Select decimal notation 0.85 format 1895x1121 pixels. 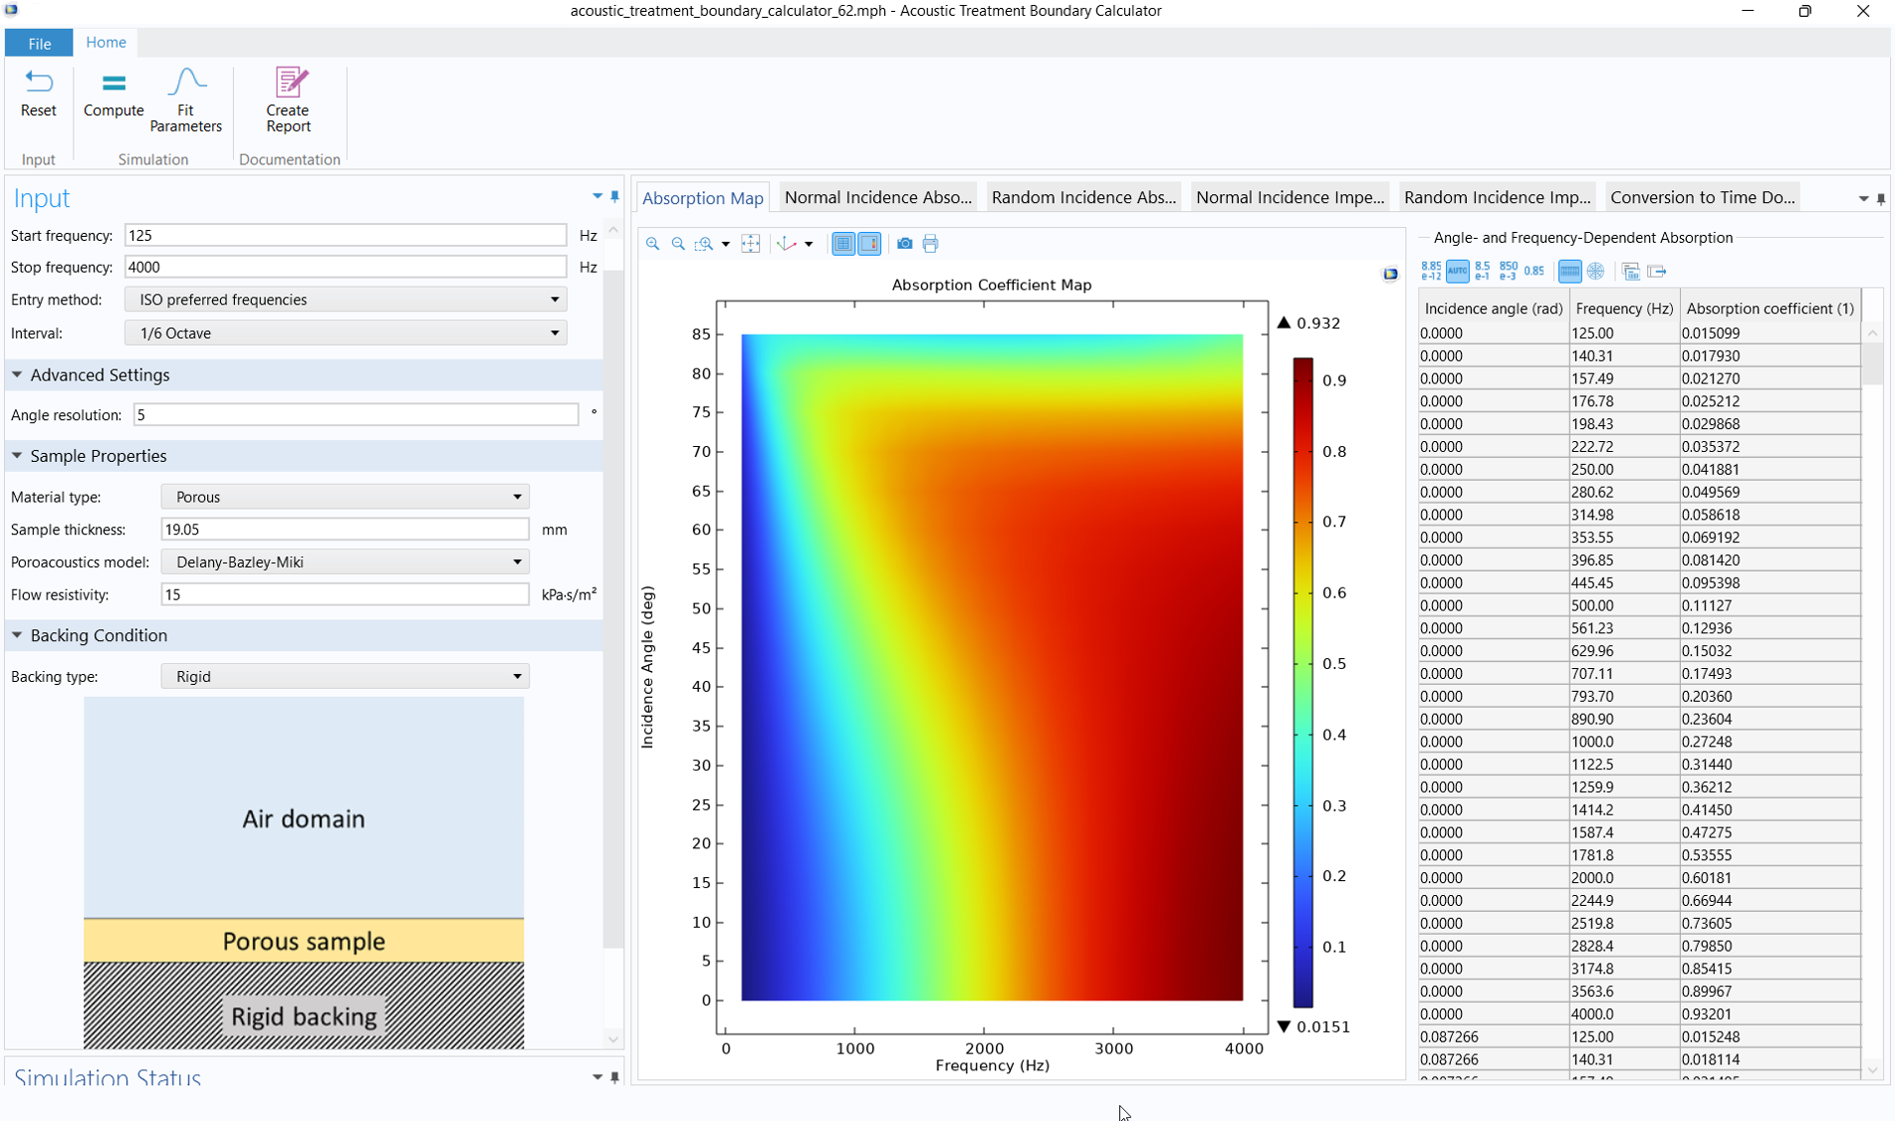click(1535, 271)
